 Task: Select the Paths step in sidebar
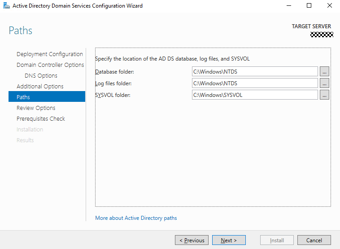pos(47,96)
